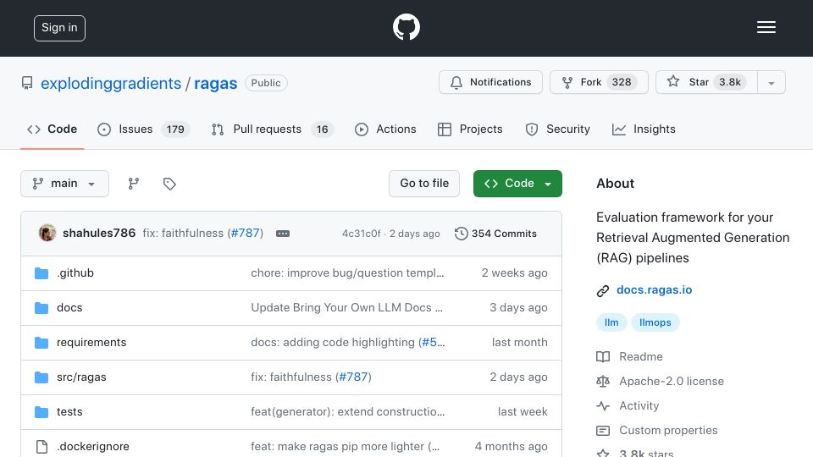The width and height of the screenshot is (813, 457).
Task: Click the Fork count 328
Action: coord(621,82)
